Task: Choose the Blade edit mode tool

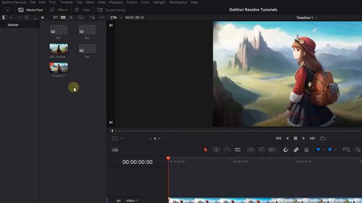Action: tap(238, 150)
